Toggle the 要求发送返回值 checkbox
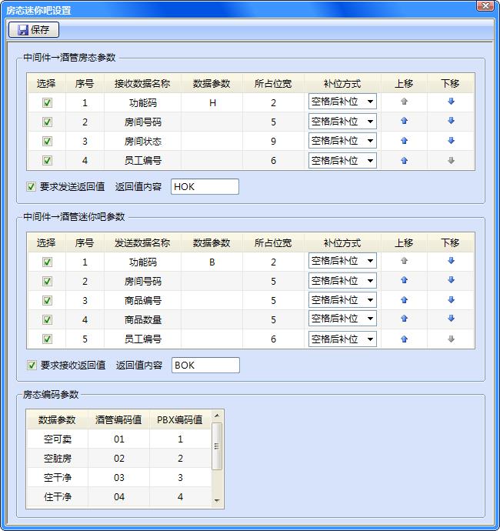 tap(32, 186)
